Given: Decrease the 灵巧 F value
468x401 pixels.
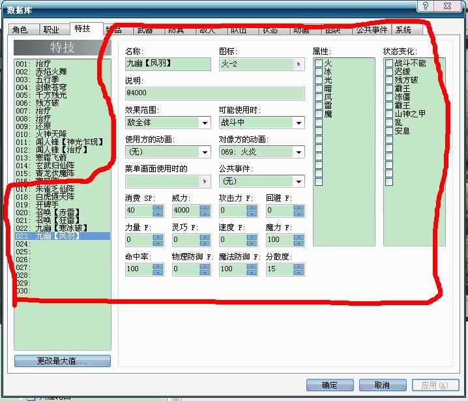Looking at the screenshot, I should [205, 243].
